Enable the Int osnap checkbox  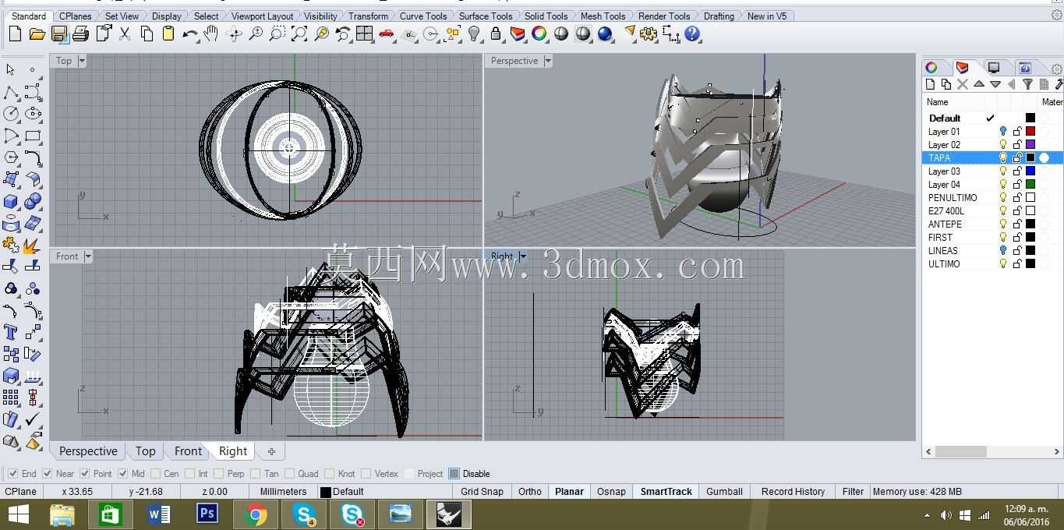coord(190,473)
